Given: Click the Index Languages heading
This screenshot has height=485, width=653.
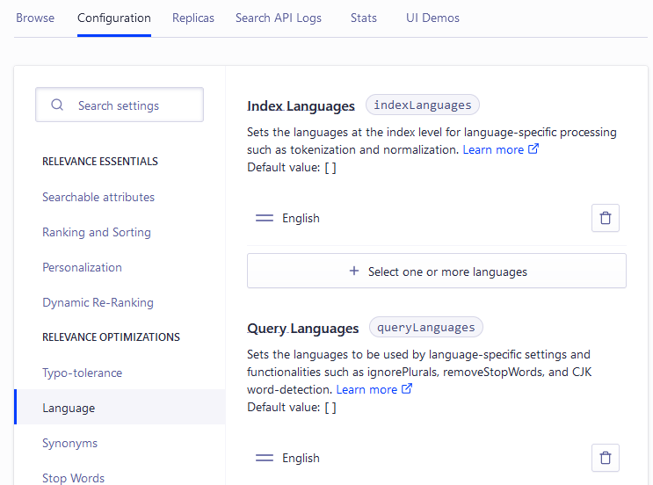Looking at the screenshot, I should tap(301, 106).
